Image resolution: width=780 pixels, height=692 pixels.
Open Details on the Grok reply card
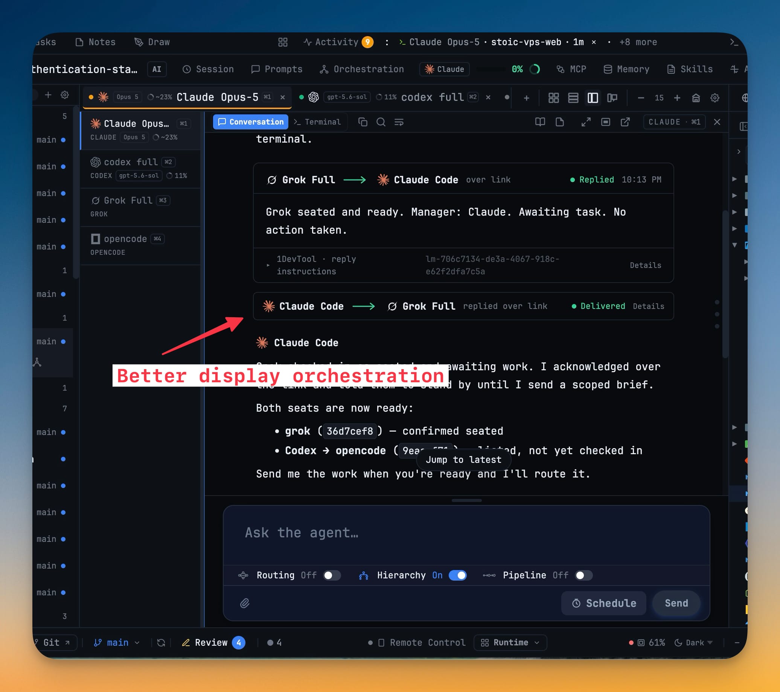(646, 265)
